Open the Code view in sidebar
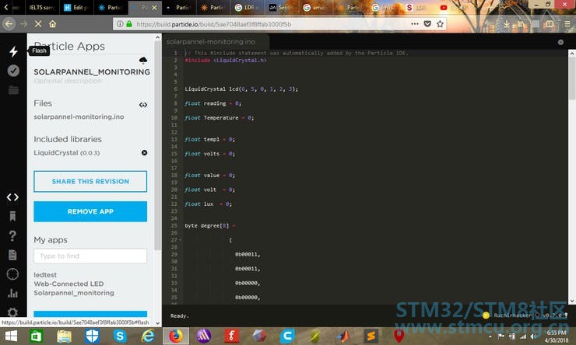The height and width of the screenshot is (345, 576). click(x=12, y=197)
